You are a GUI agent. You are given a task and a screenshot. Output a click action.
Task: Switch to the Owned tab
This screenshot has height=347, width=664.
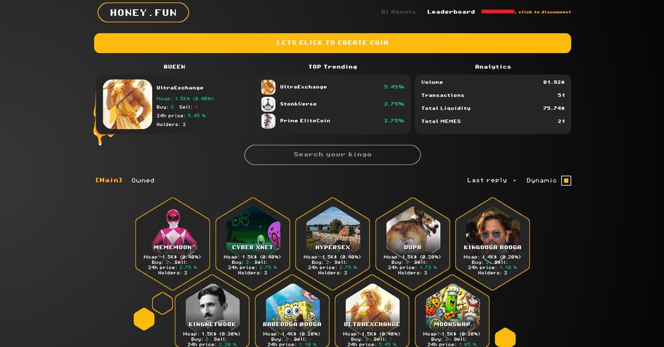pyautogui.click(x=142, y=180)
